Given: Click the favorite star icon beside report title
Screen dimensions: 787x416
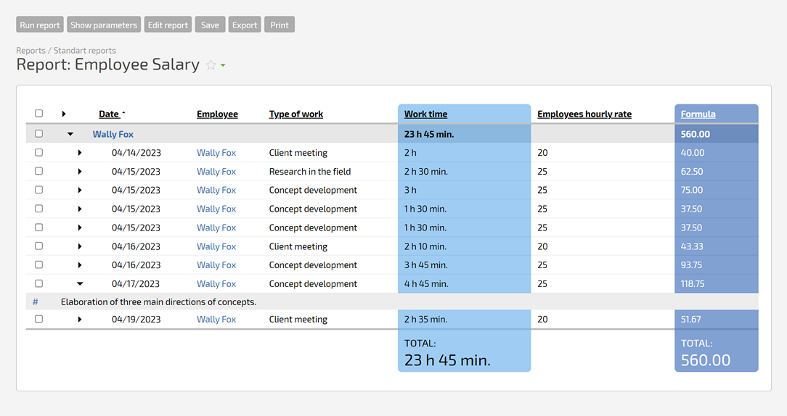Looking at the screenshot, I should pos(211,65).
